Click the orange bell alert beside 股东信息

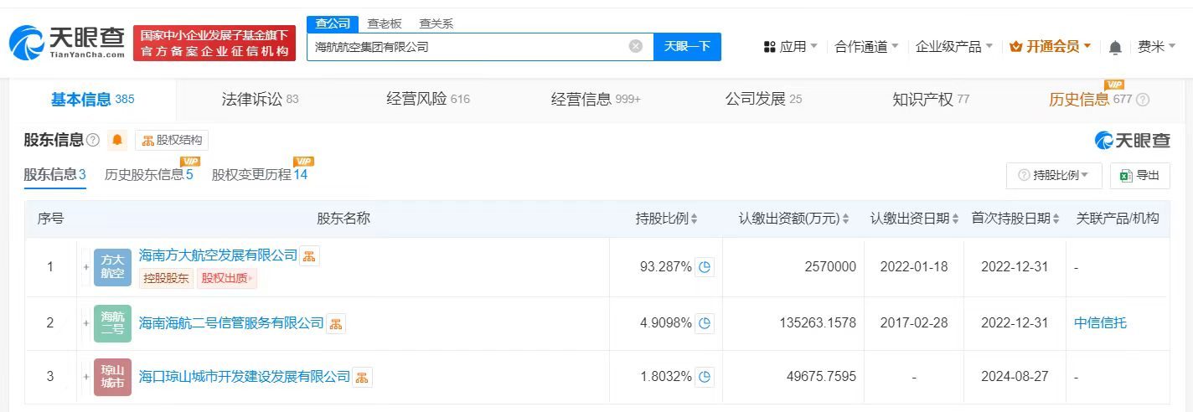(117, 140)
